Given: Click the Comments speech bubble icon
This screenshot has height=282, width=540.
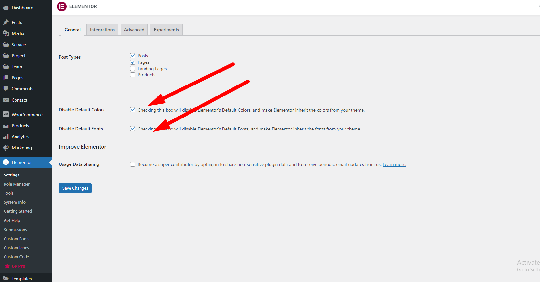Looking at the screenshot, I should (x=6, y=89).
